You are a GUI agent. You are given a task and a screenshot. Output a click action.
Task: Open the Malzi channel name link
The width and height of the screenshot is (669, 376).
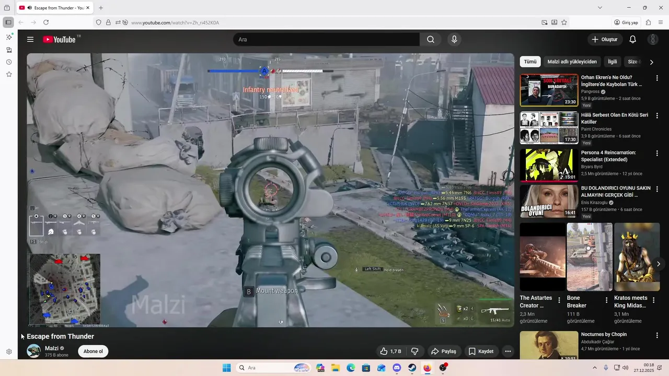click(x=51, y=348)
